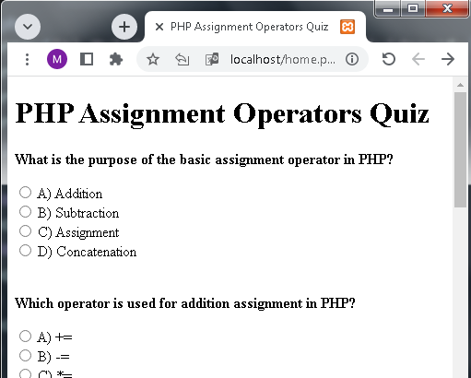Minimize the browser window

pyautogui.click(x=388, y=8)
